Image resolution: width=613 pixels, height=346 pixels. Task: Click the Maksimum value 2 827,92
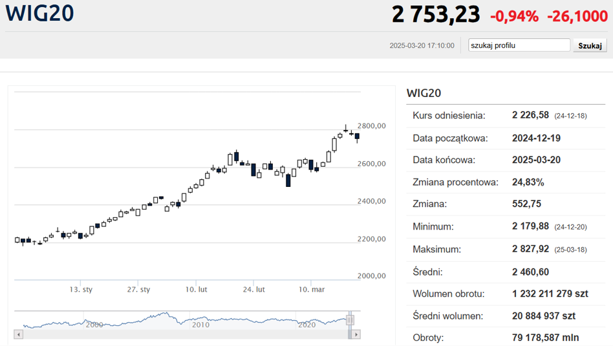(x=530, y=249)
